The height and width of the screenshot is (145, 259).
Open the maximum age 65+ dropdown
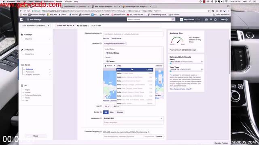(116, 106)
